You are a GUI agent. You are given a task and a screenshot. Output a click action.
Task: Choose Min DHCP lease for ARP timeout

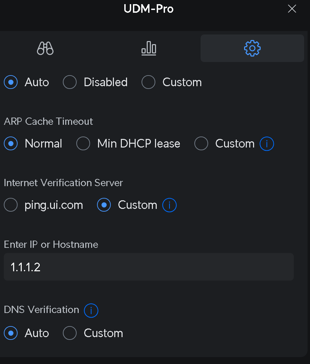[x=83, y=144]
